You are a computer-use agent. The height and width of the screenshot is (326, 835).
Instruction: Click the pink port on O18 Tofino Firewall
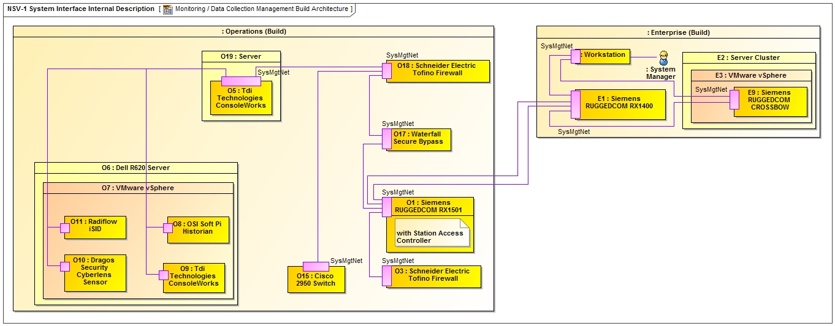click(x=387, y=71)
